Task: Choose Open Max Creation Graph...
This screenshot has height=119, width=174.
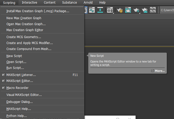Action: (42, 24)
